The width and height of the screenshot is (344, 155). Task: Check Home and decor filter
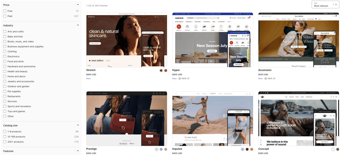tap(5, 76)
